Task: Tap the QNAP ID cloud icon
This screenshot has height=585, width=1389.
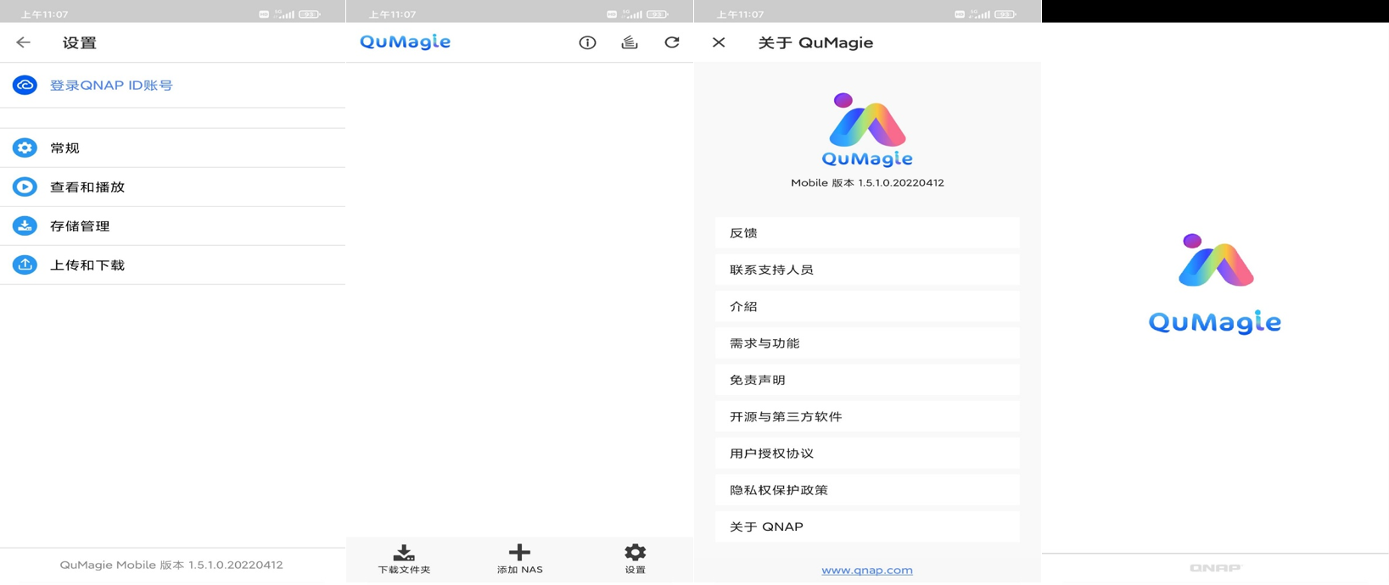Action: pyautogui.click(x=25, y=85)
